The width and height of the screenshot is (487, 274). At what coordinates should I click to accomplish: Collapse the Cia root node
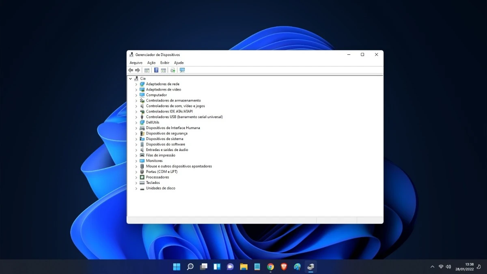(x=130, y=79)
